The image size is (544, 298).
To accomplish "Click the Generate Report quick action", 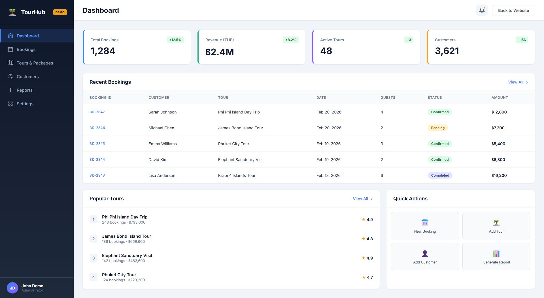I will [496, 256].
